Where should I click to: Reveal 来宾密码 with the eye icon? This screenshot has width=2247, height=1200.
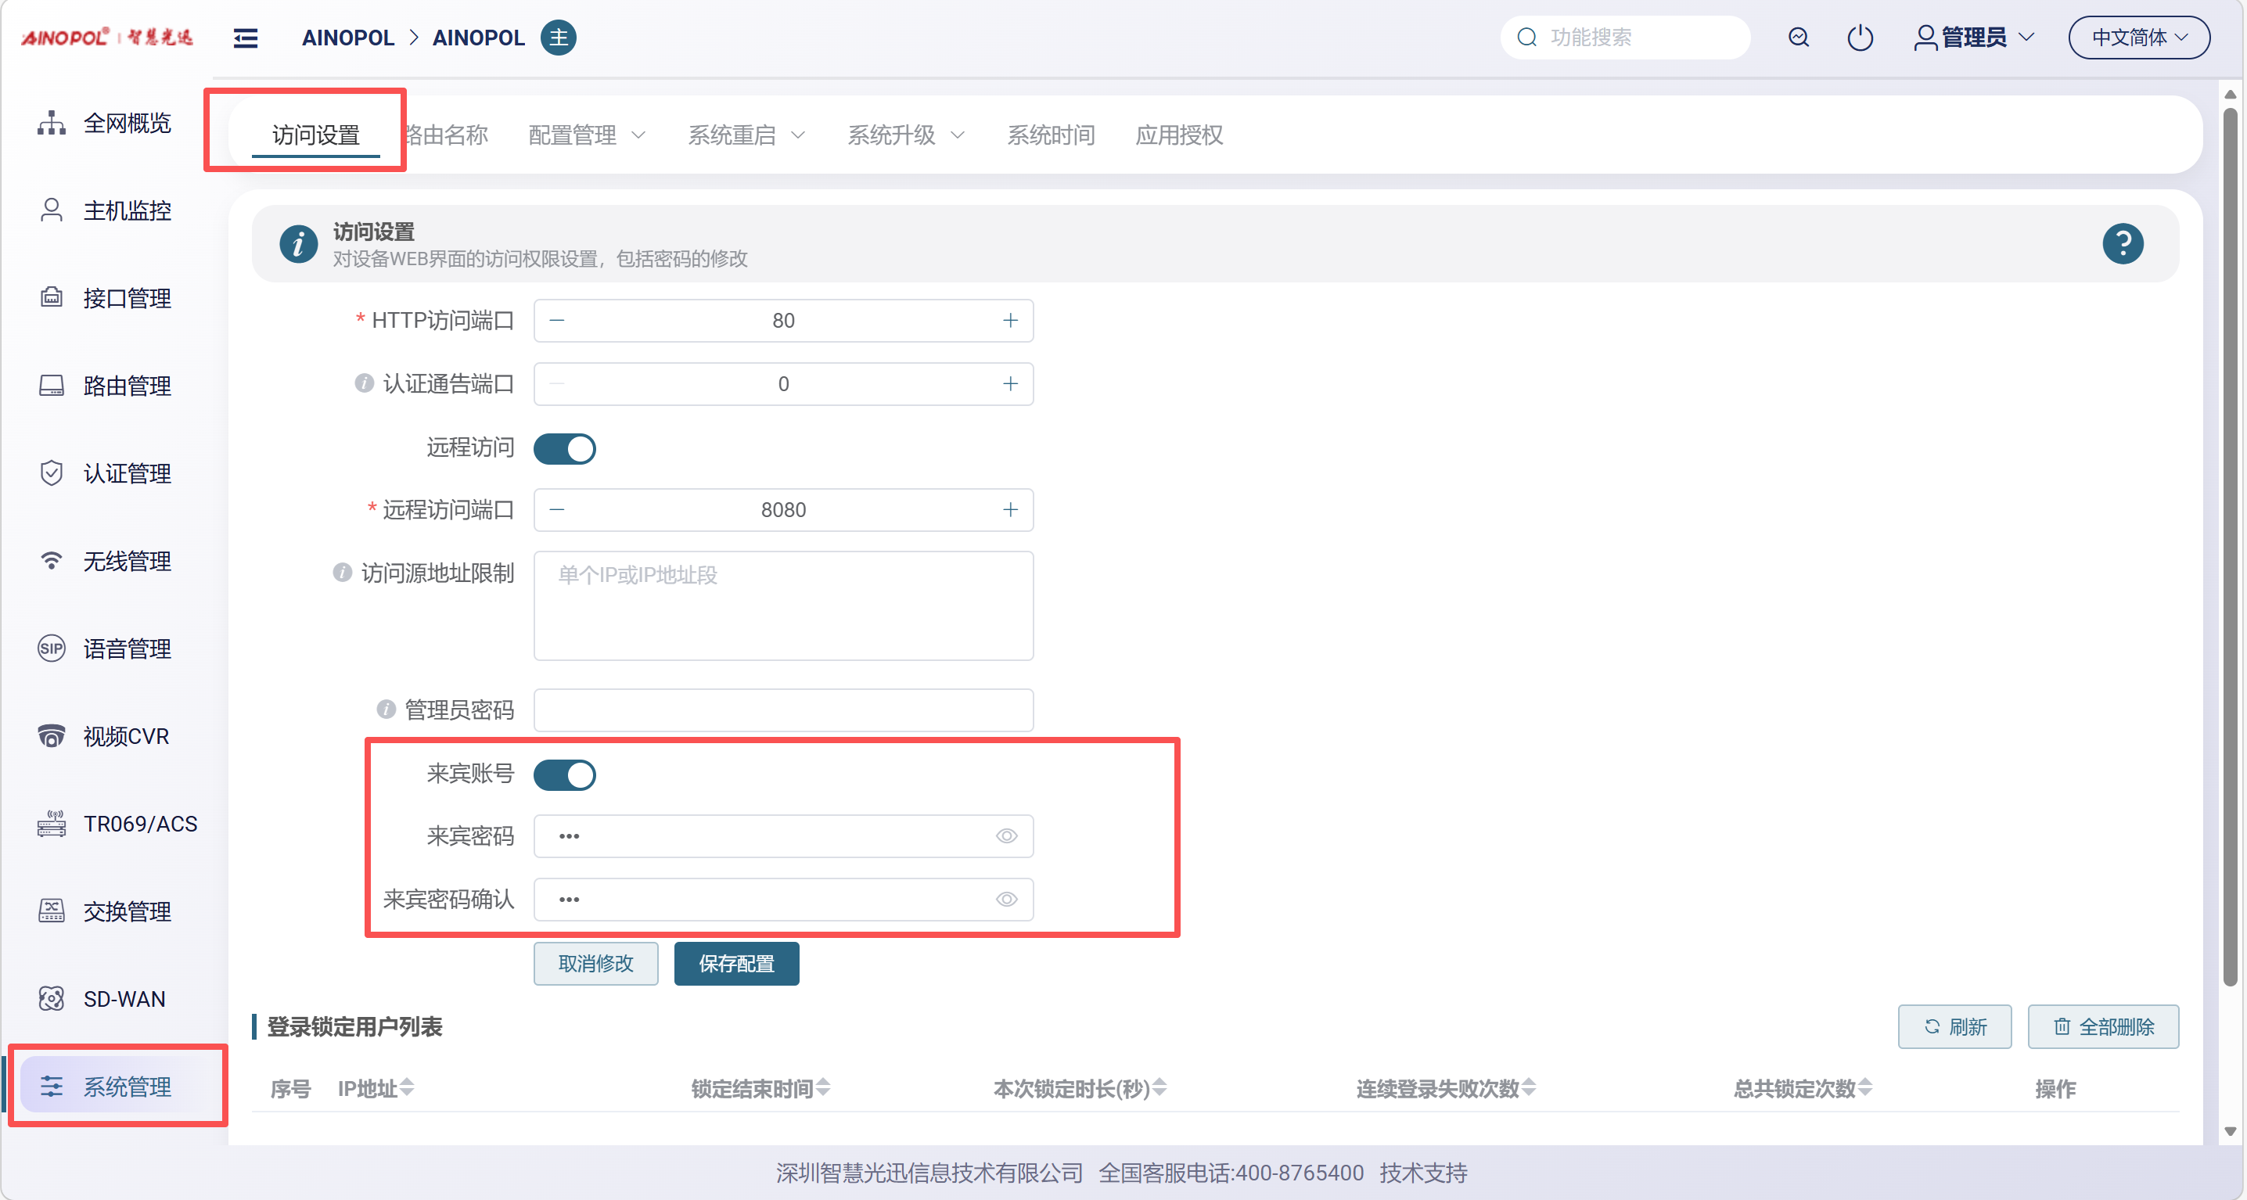[1005, 836]
